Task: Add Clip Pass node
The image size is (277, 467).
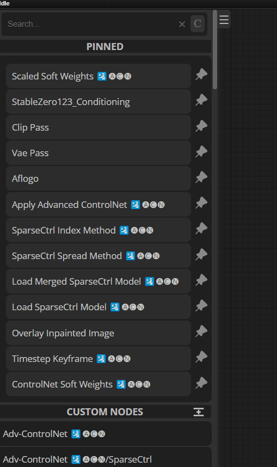Action: click(x=99, y=127)
